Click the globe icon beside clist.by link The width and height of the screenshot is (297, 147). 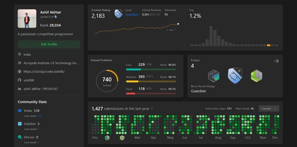[x=19, y=72]
